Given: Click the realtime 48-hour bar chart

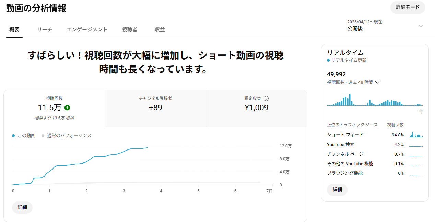Looking at the screenshot, I should tap(375, 100).
